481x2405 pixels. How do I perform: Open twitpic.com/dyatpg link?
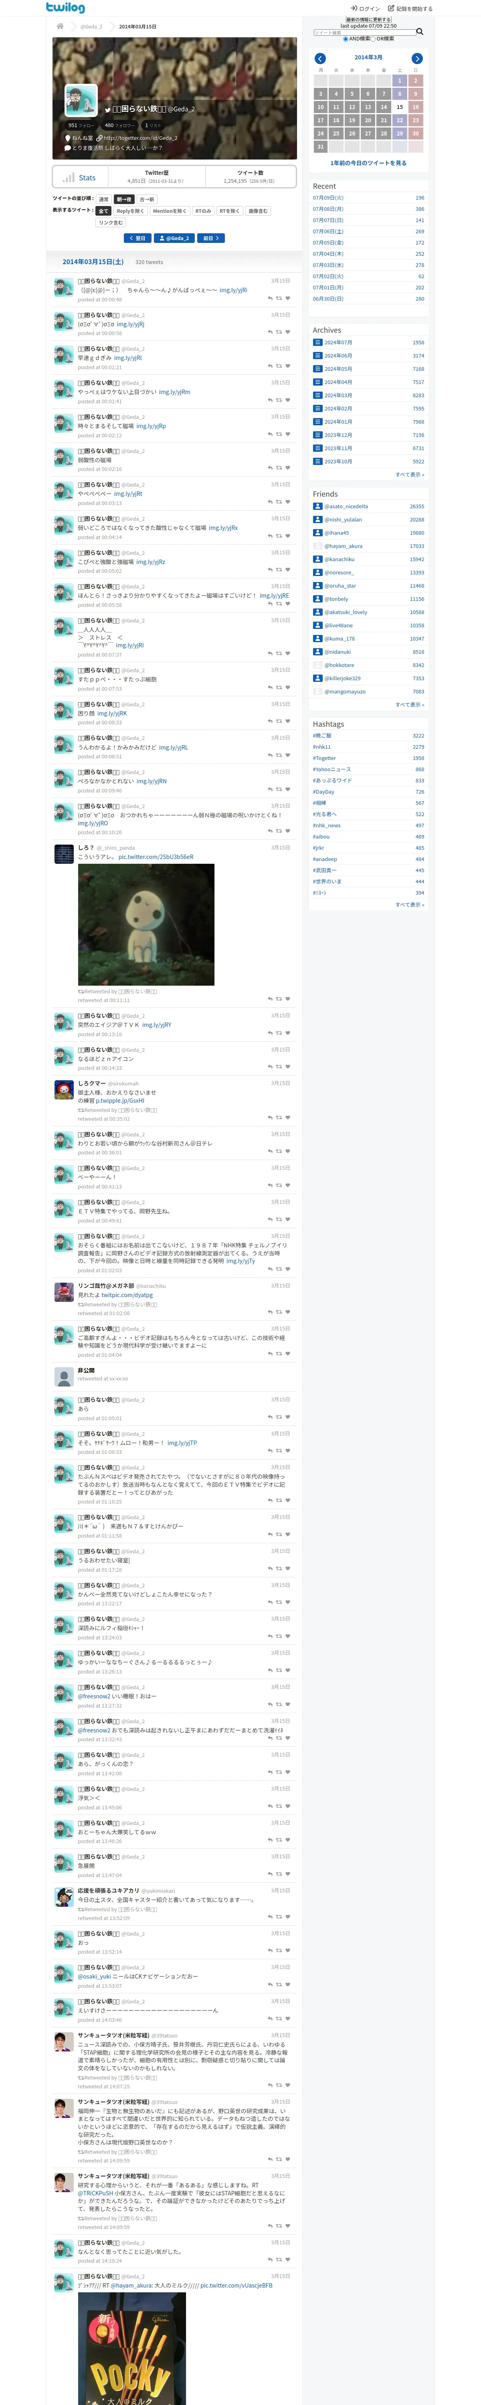[x=127, y=1295]
